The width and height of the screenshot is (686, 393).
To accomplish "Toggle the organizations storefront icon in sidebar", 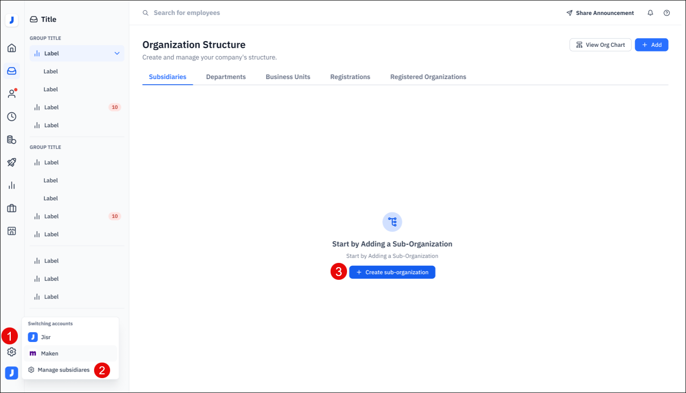I will coord(11,231).
